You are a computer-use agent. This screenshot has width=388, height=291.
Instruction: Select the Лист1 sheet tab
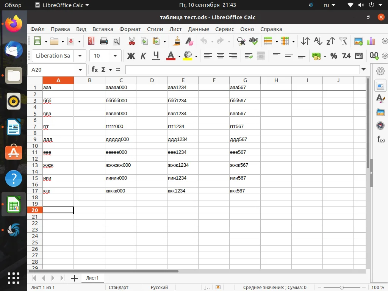[x=92, y=278]
